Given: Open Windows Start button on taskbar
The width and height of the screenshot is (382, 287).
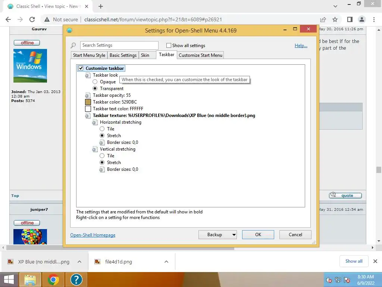Looking at the screenshot, I should (x=9, y=280).
